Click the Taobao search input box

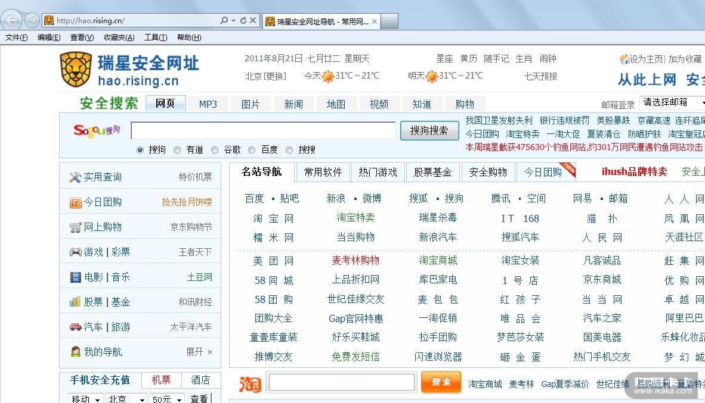pos(342,382)
